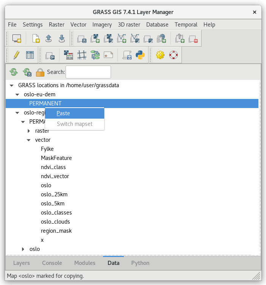Image resolution: width=266 pixels, height=285 pixels.
Task: Create a new workspace with document icon
Action: tap(36, 38)
